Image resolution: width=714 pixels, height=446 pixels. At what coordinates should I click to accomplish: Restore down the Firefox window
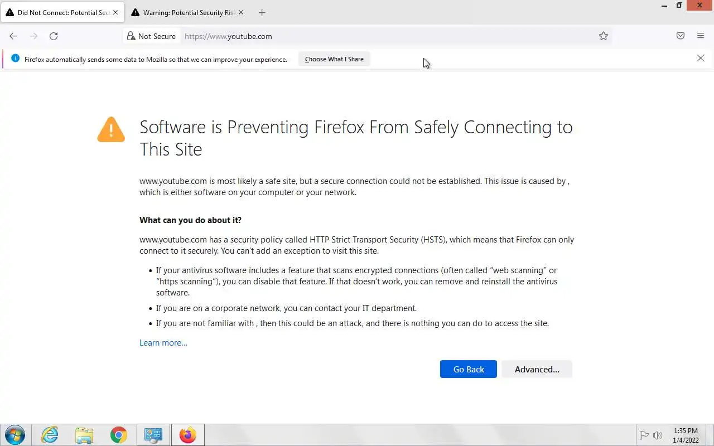(679, 6)
